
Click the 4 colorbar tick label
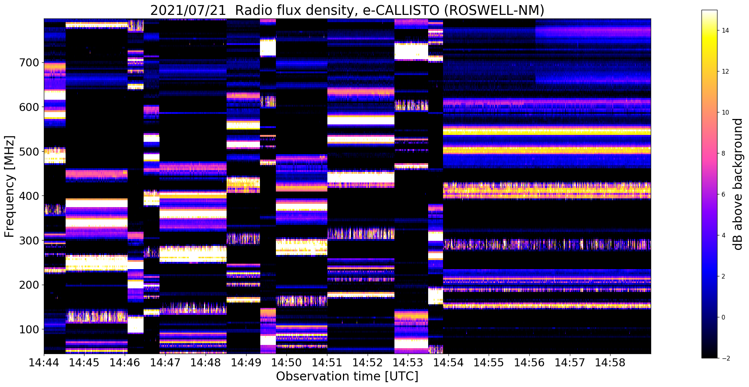point(724,235)
